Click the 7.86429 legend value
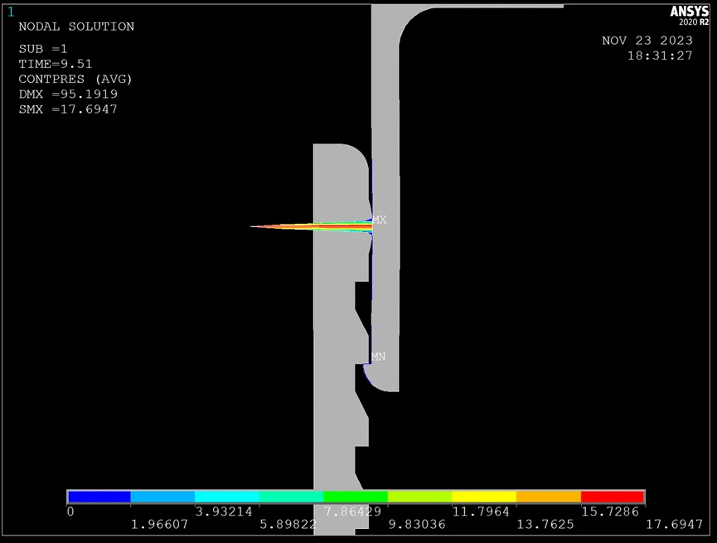717x543 pixels. tap(355, 511)
